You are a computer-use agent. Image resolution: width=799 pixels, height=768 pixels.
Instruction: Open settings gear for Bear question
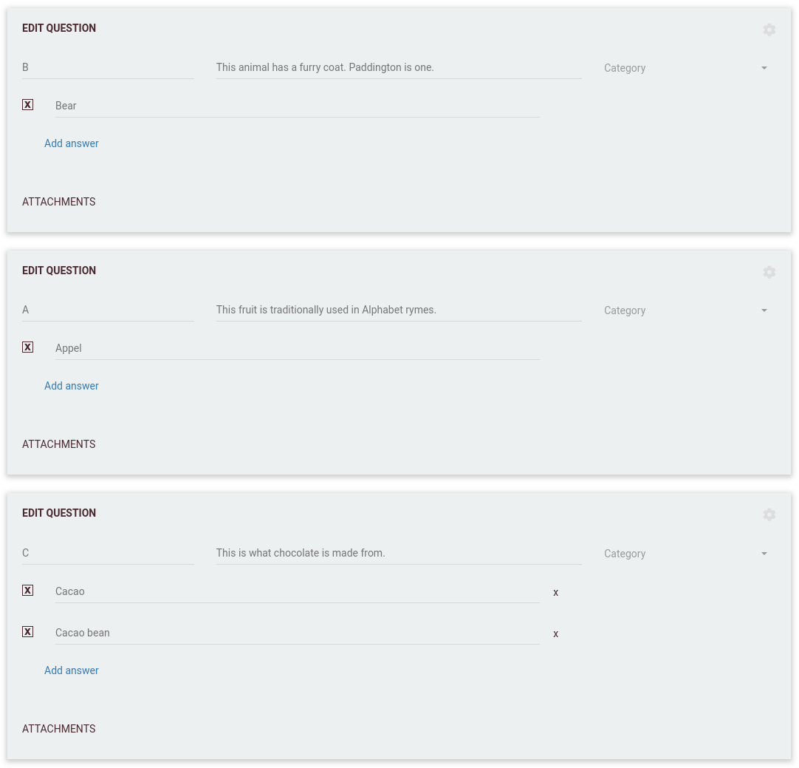click(x=769, y=30)
